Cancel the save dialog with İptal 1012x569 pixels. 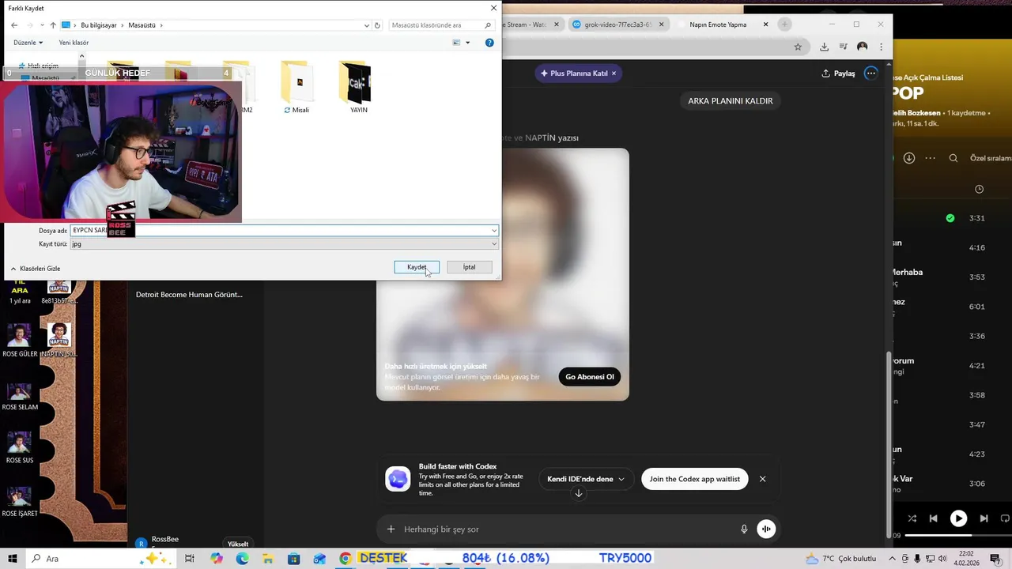pos(469,267)
